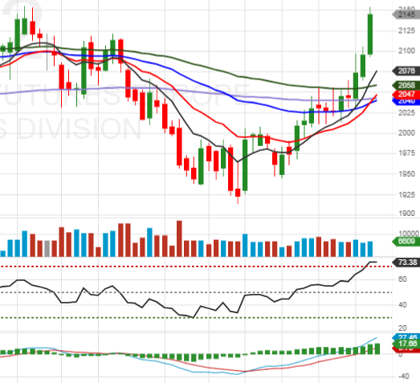Click the 2145 current price label
The image size is (420, 383).
[406, 14]
